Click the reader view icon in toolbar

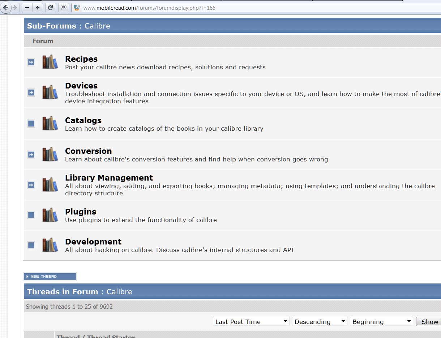[63, 8]
